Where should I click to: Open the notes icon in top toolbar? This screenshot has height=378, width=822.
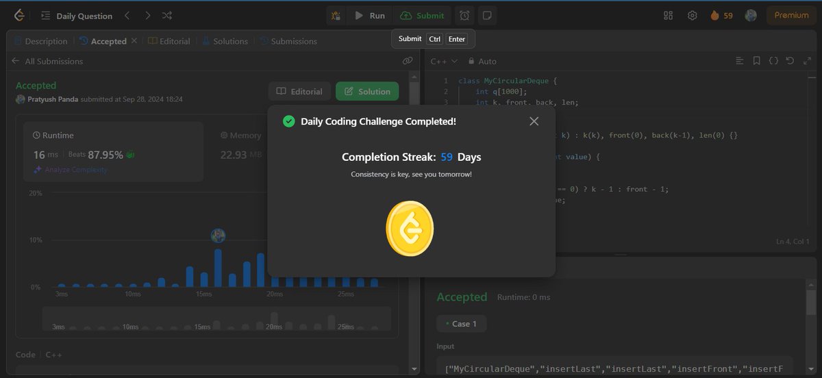[486, 15]
